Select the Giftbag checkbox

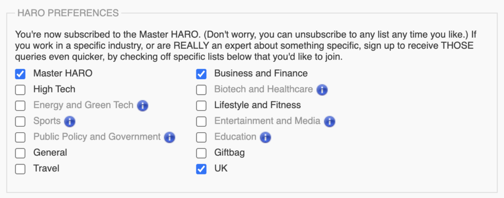click(x=201, y=153)
